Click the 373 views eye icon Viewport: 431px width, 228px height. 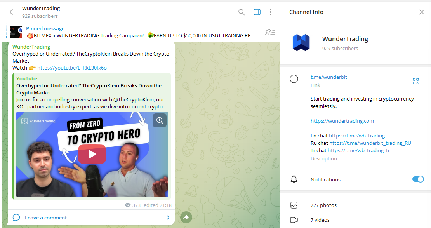[127, 205]
